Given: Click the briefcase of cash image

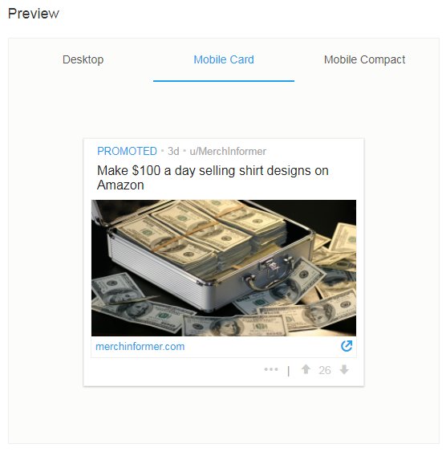Looking at the screenshot, I should (x=224, y=268).
